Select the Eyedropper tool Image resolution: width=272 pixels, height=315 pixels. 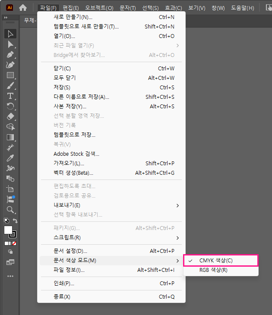pos(10,158)
